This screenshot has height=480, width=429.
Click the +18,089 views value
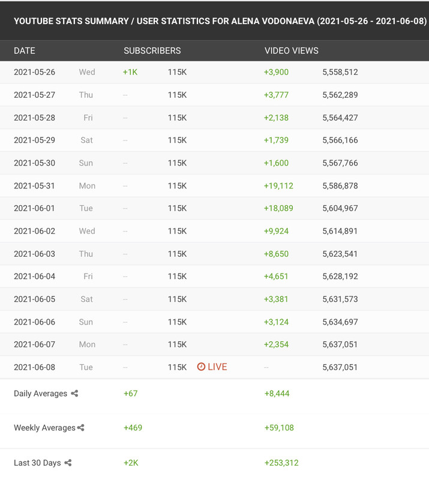coord(278,208)
